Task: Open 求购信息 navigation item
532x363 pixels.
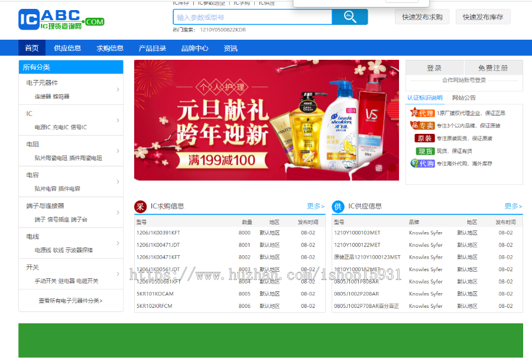Action: 109,48
